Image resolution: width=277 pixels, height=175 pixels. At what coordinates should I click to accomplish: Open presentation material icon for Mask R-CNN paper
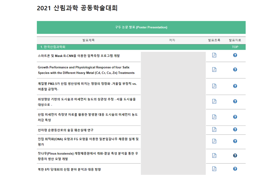[235, 55]
